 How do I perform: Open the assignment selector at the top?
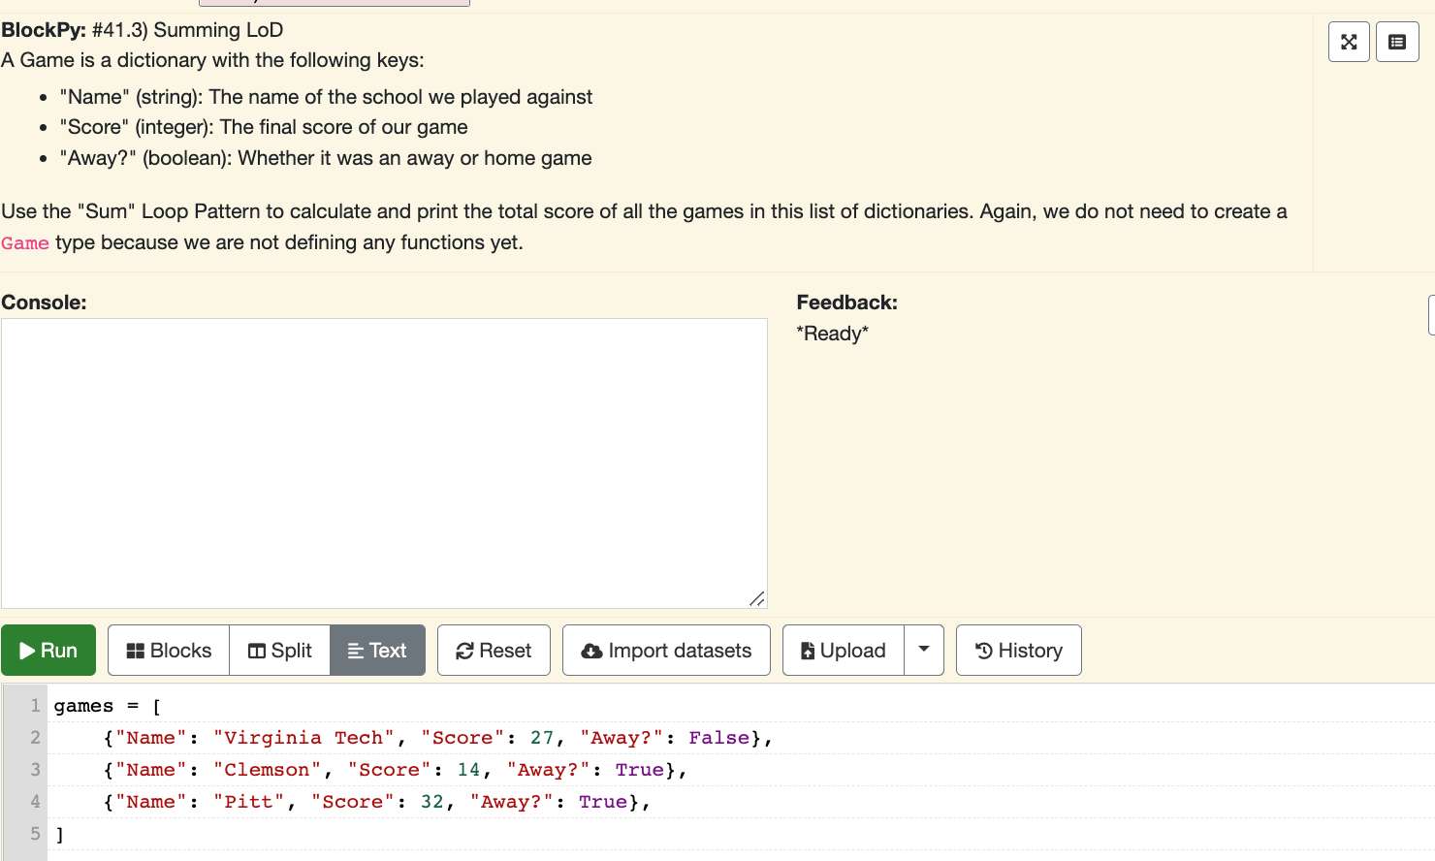point(335,3)
